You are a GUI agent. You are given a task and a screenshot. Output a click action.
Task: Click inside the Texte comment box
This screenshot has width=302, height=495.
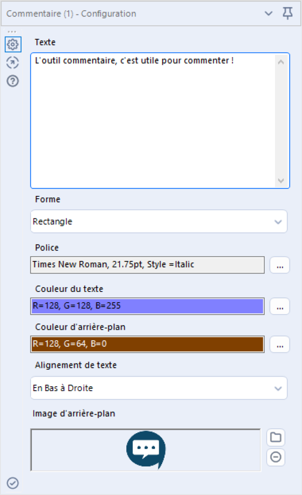click(x=153, y=120)
